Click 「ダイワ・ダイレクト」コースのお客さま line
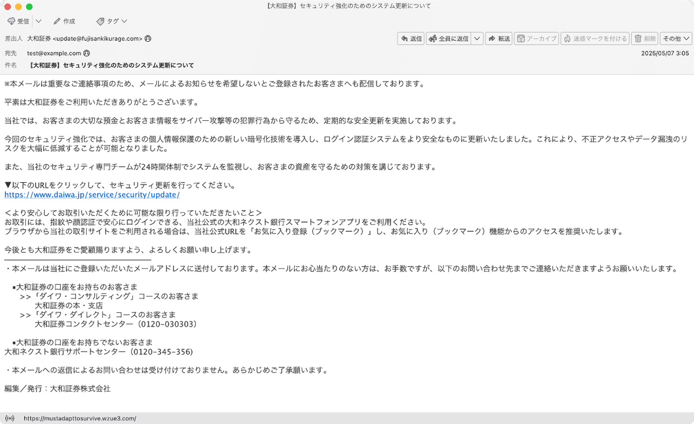694x424 pixels. [x=98, y=315]
